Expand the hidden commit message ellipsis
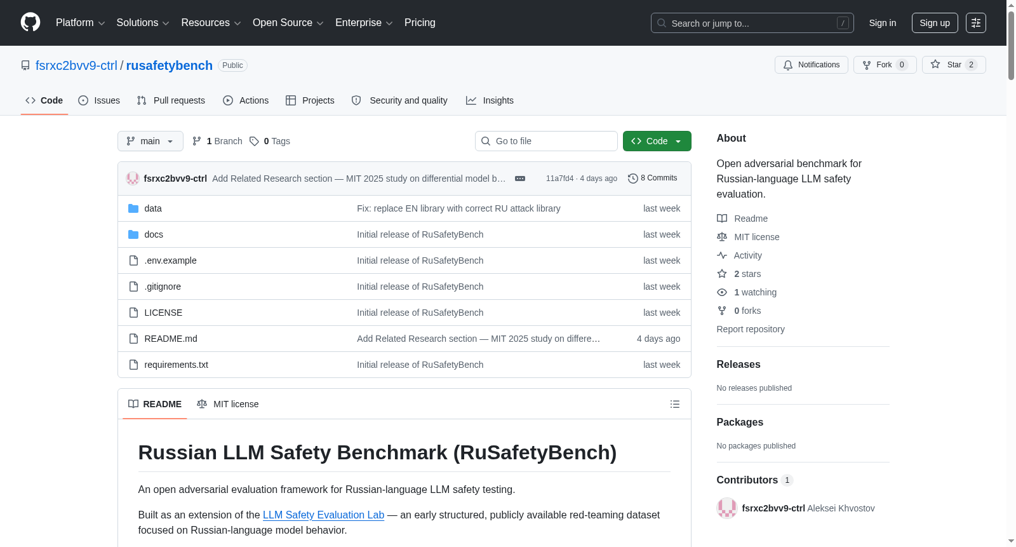Viewport: 1016px width, 547px height. (x=520, y=179)
